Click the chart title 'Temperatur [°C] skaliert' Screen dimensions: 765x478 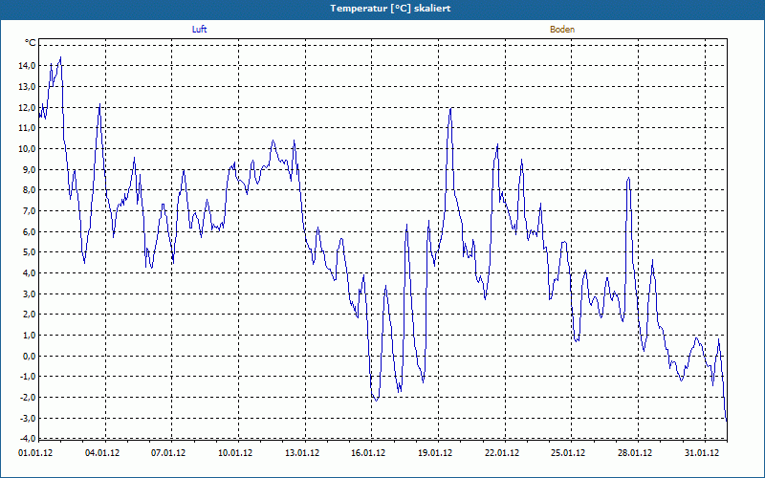[390, 9]
